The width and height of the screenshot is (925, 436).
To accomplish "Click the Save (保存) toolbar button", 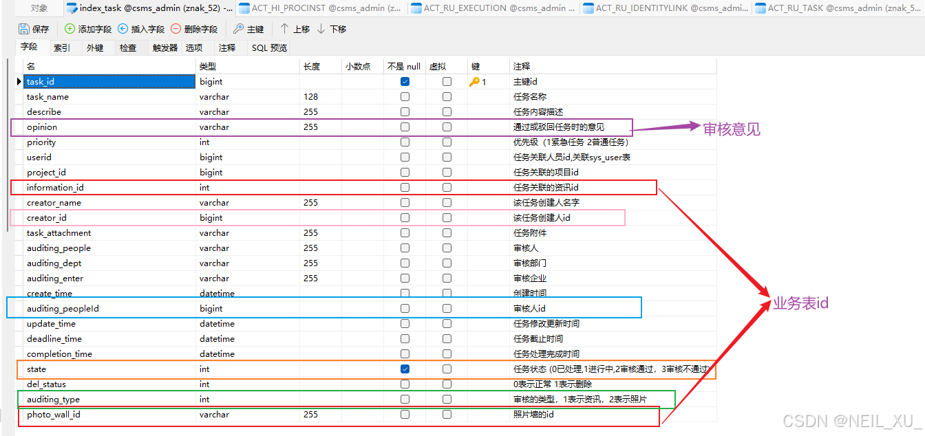I will (x=34, y=29).
